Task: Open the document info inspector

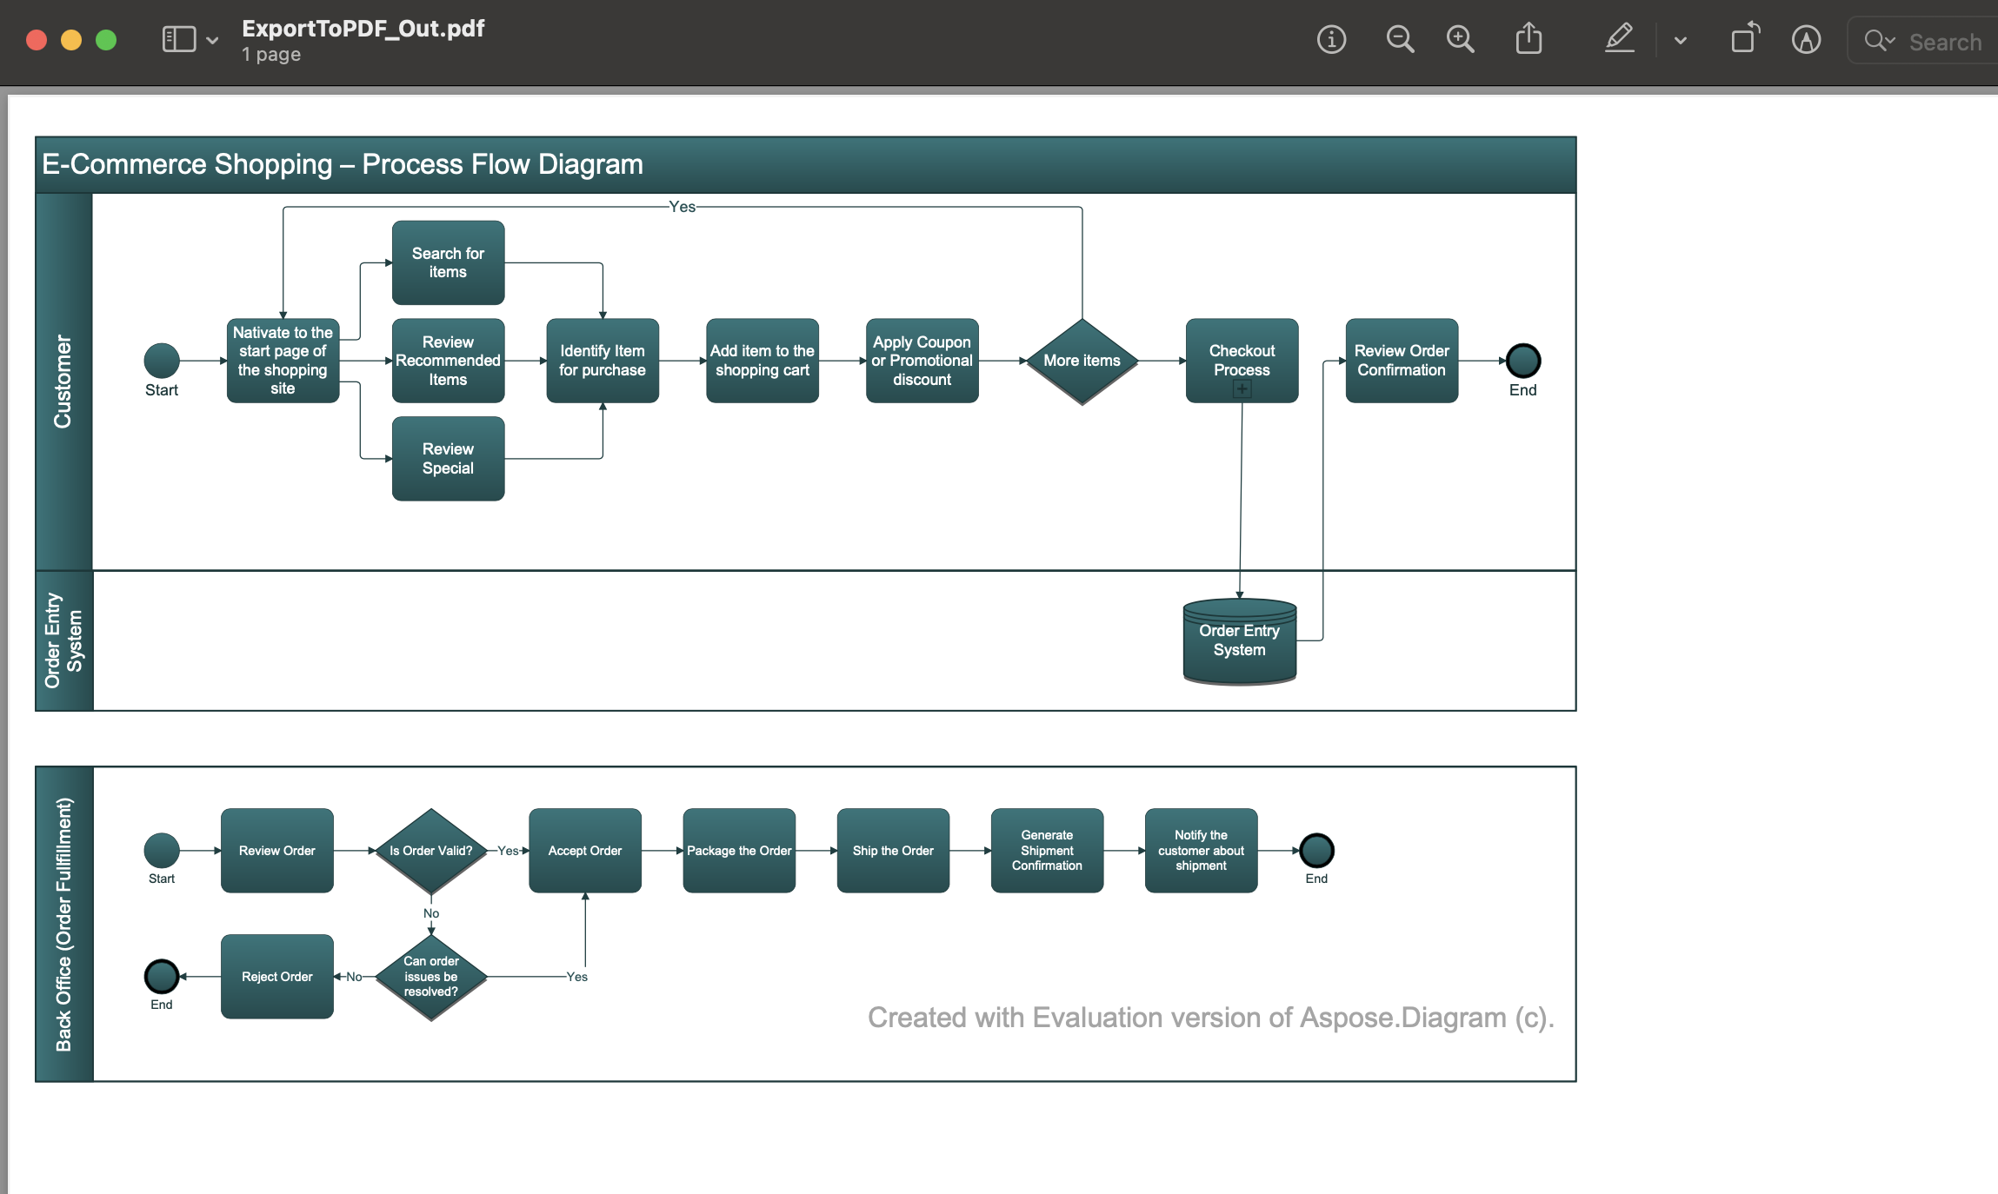Action: click(1331, 40)
